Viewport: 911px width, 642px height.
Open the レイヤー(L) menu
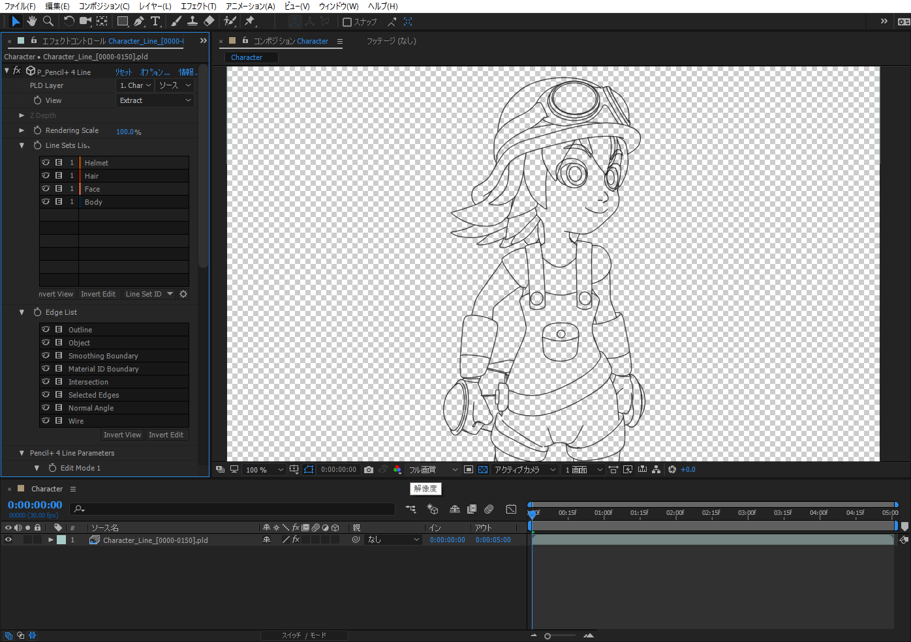[x=155, y=6]
